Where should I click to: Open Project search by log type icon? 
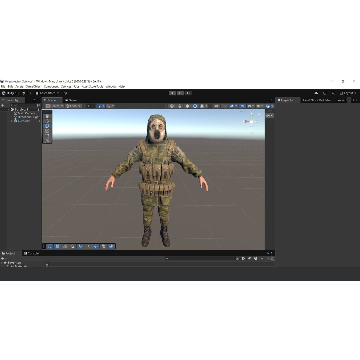point(256,259)
